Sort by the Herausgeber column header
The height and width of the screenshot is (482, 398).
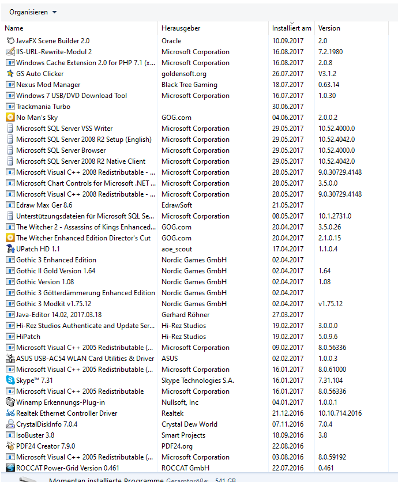click(x=181, y=28)
